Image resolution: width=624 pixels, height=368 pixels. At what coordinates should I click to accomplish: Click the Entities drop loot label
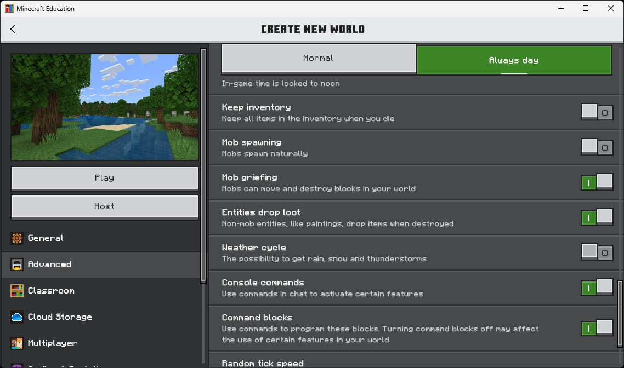[261, 212]
